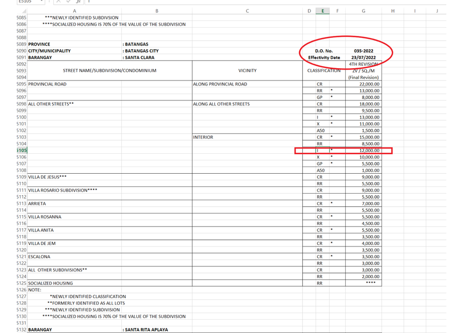Click the 'Effectivity Date' cell
The height and width of the screenshot is (333, 461).
(324, 57)
